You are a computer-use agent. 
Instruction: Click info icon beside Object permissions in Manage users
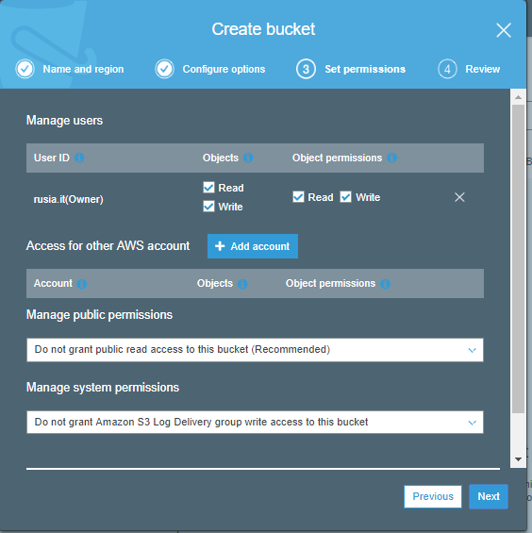point(391,158)
